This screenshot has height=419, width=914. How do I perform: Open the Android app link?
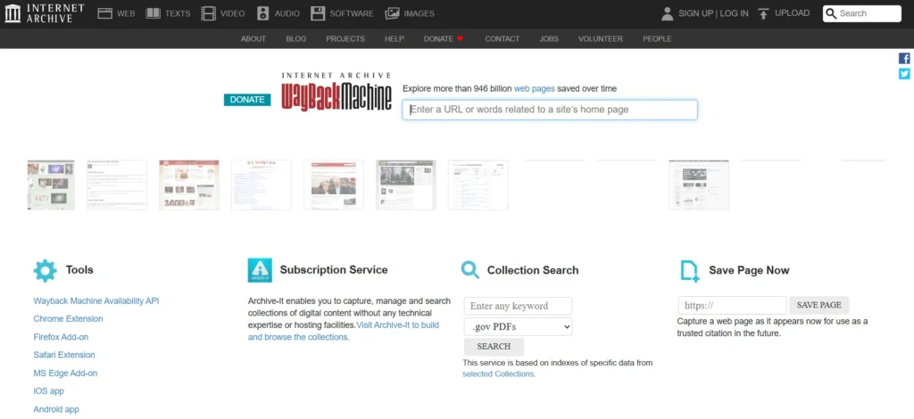click(56, 409)
